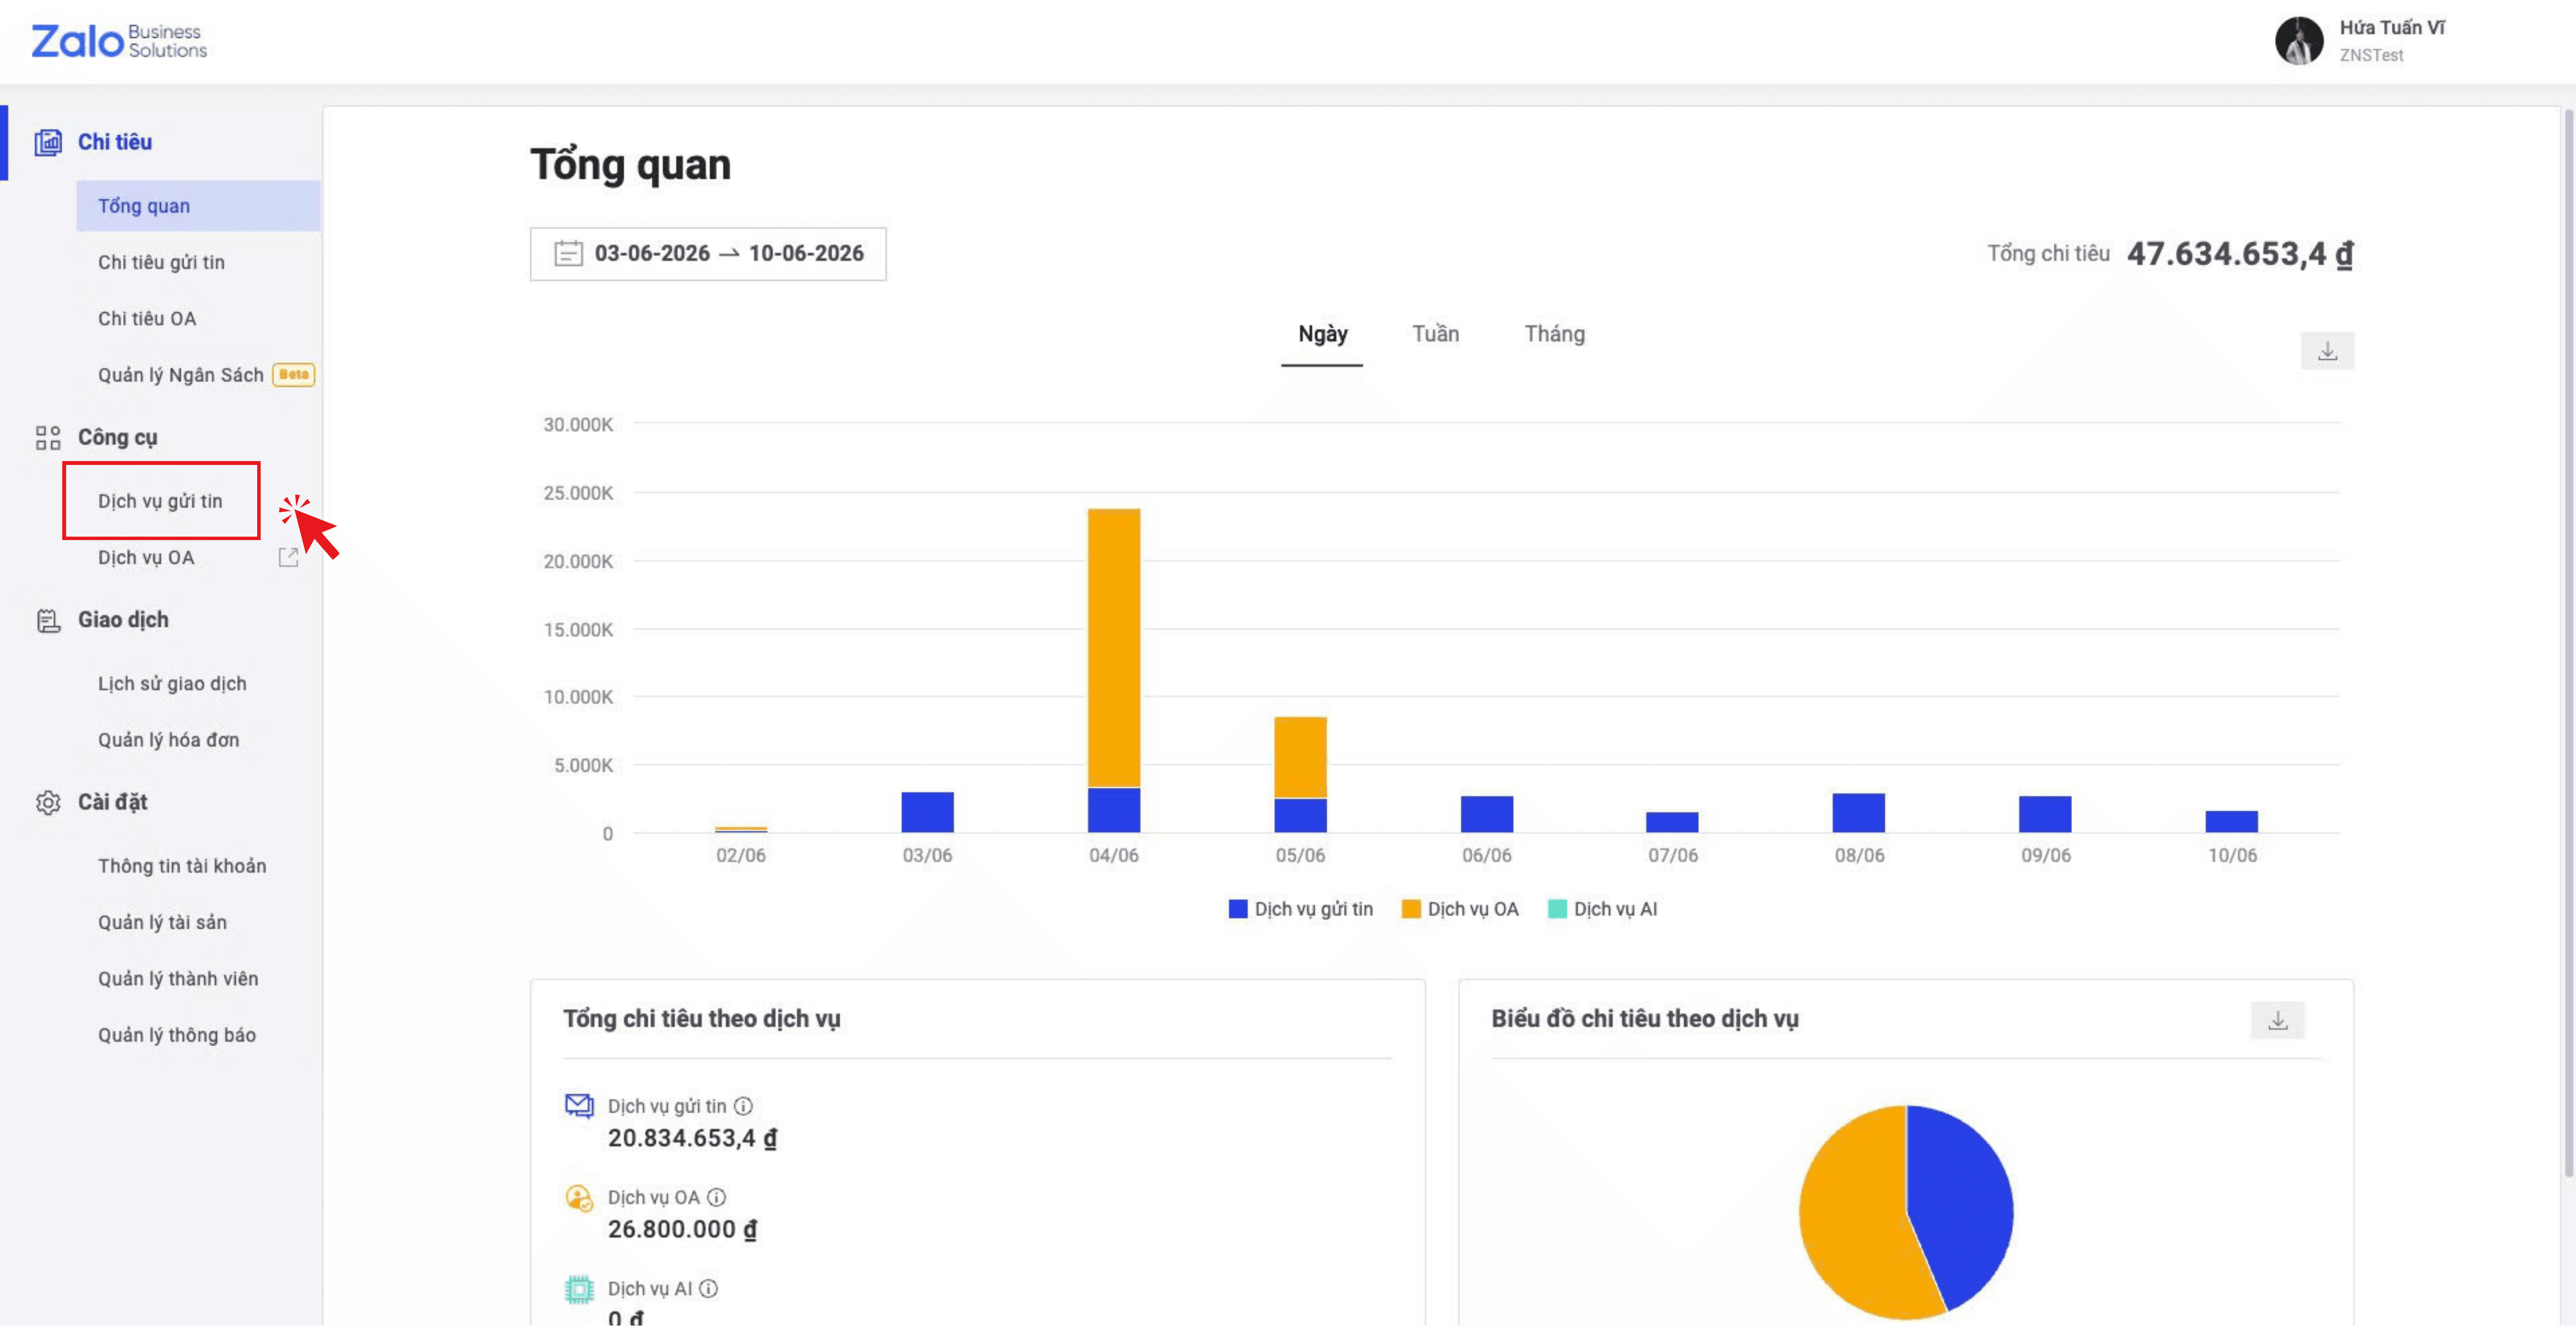This screenshot has height=1327, width=2576.
Task: Collapse the Công cụ sidebar section
Action: tap(117, 437)
